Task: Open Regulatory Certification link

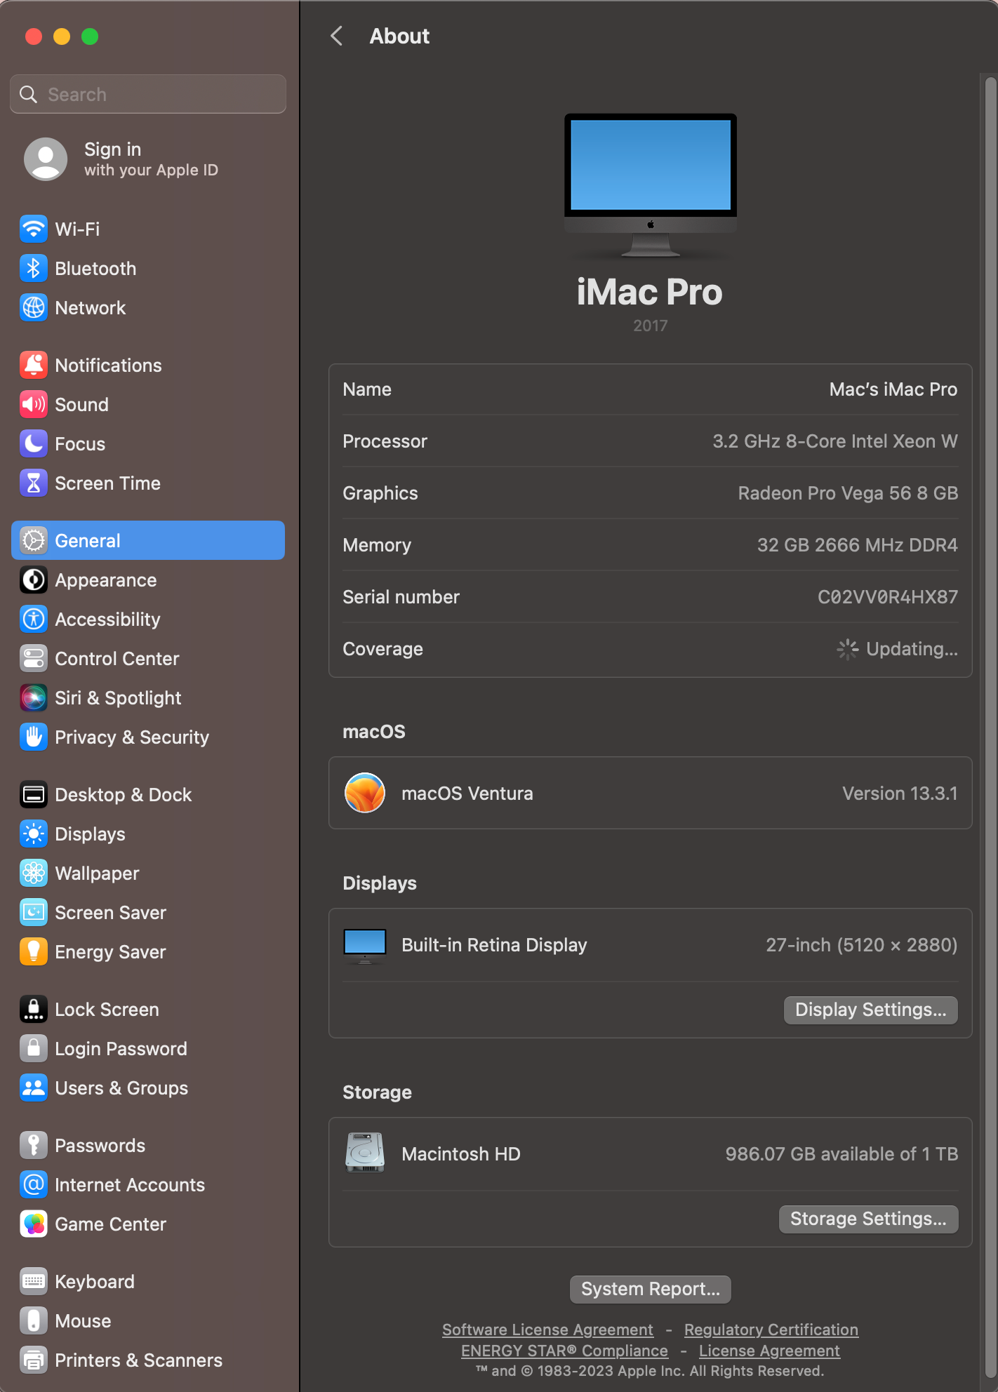Action: [771, 1330]
